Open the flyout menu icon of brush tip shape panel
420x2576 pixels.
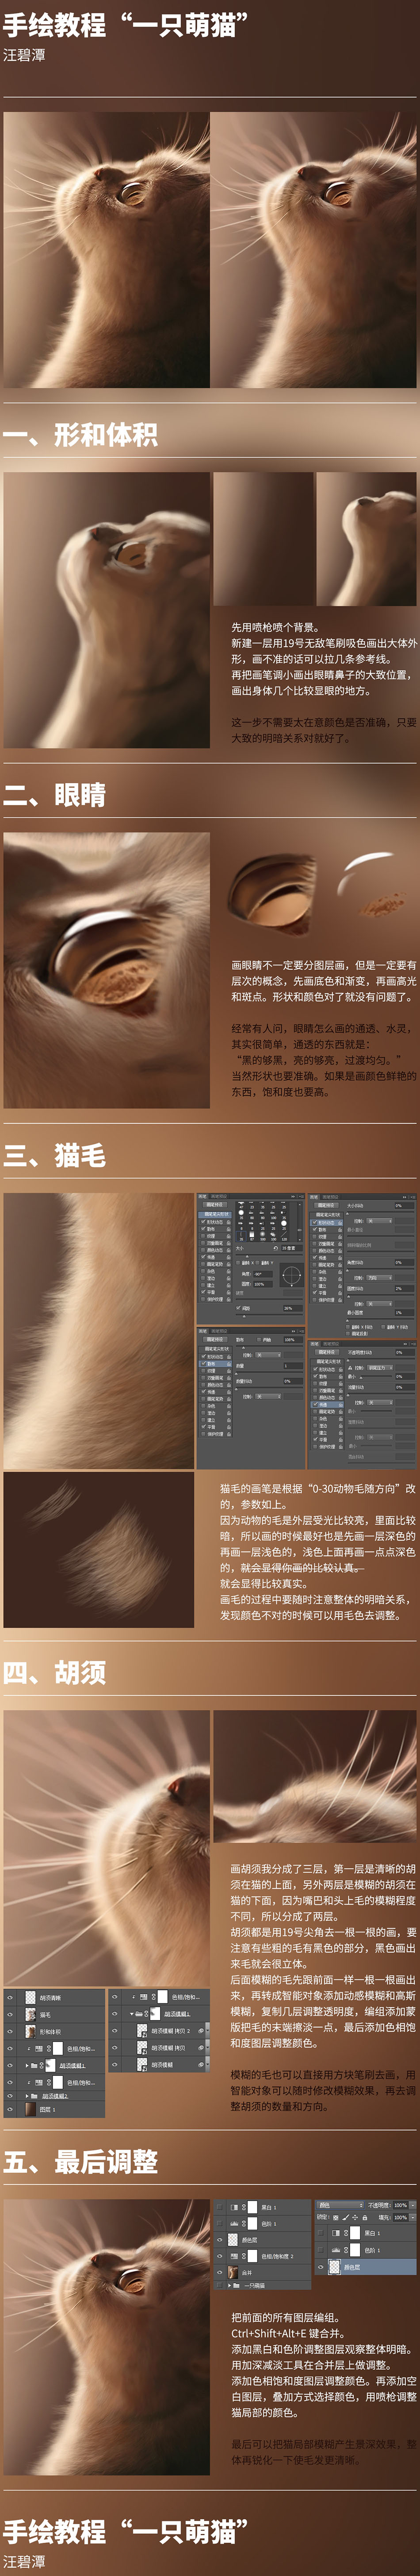301,1196
